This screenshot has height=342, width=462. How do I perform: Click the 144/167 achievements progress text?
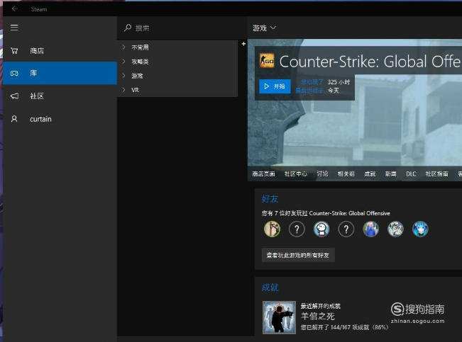click(344, 327)
